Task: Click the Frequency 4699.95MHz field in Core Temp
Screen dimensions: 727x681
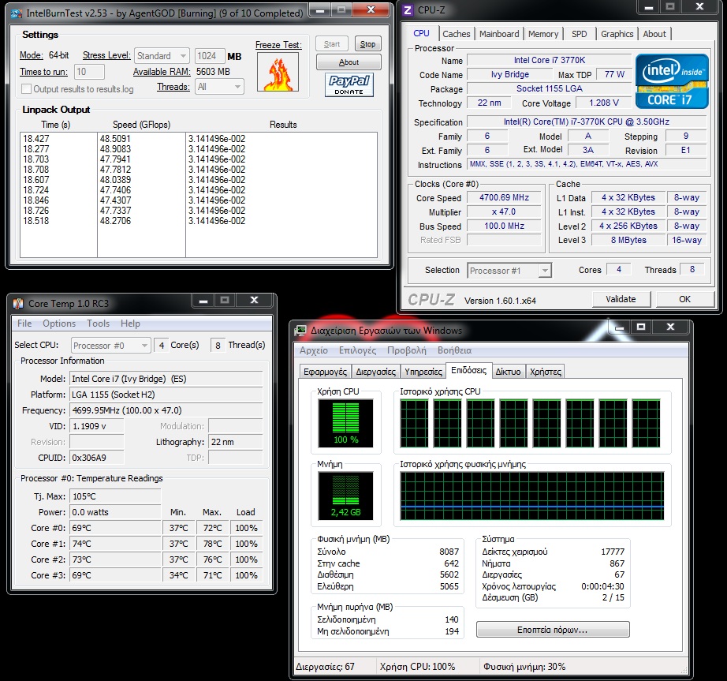Action: [166, 410]
